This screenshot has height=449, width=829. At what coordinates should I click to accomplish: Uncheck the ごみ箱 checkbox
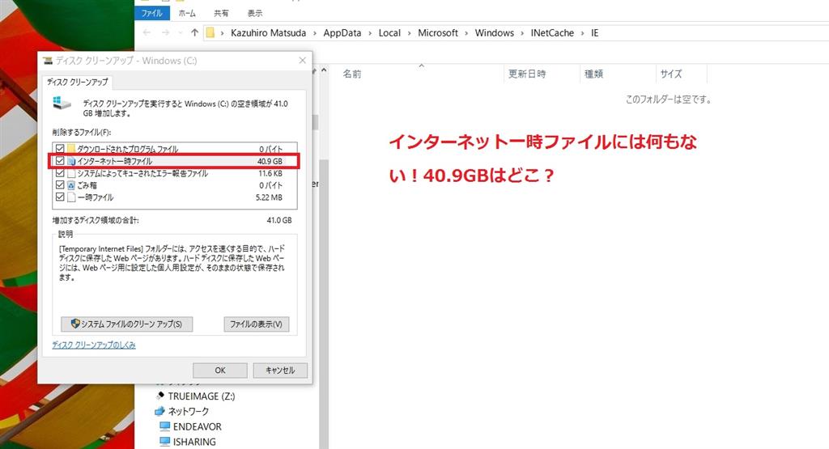click(60, 185)
